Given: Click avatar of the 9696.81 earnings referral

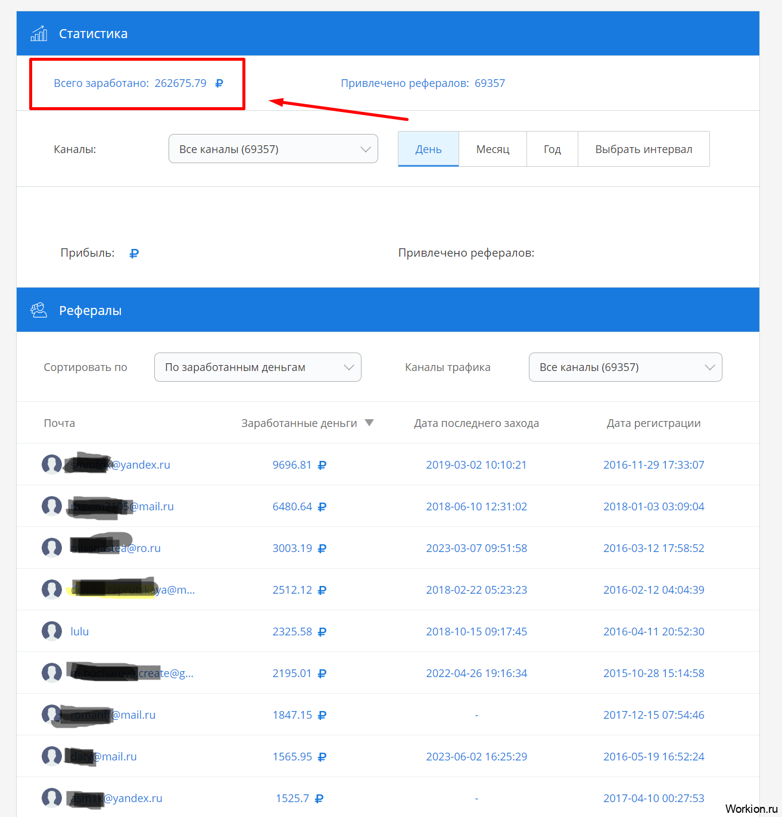Looking at the screenshot, I should point(52,464).
